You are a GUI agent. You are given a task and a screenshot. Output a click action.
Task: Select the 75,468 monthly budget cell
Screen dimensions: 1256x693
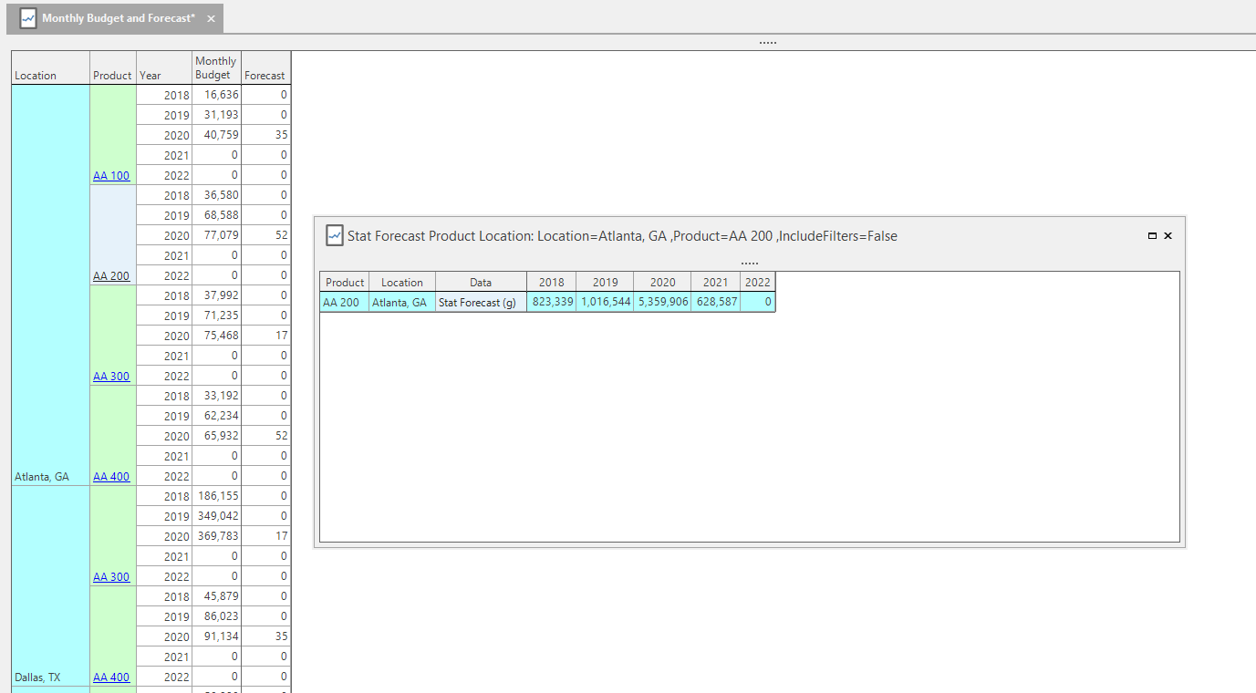[x=216, y=336]
